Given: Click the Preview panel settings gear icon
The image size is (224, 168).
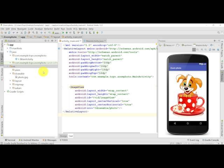Looking at the screenshot, I should pyautogui.click(x=215, y=41).
